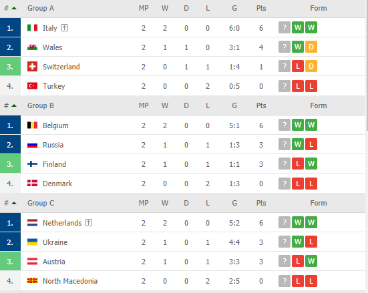
Task: Click Ukraine's loss form badge
Action: click(311, 242)
